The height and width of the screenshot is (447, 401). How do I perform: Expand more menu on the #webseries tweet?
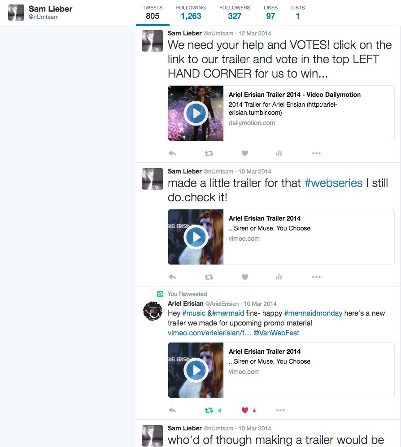[316, 277]
